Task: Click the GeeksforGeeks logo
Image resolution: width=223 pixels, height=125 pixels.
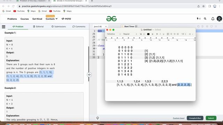Action: click(111, 19)
